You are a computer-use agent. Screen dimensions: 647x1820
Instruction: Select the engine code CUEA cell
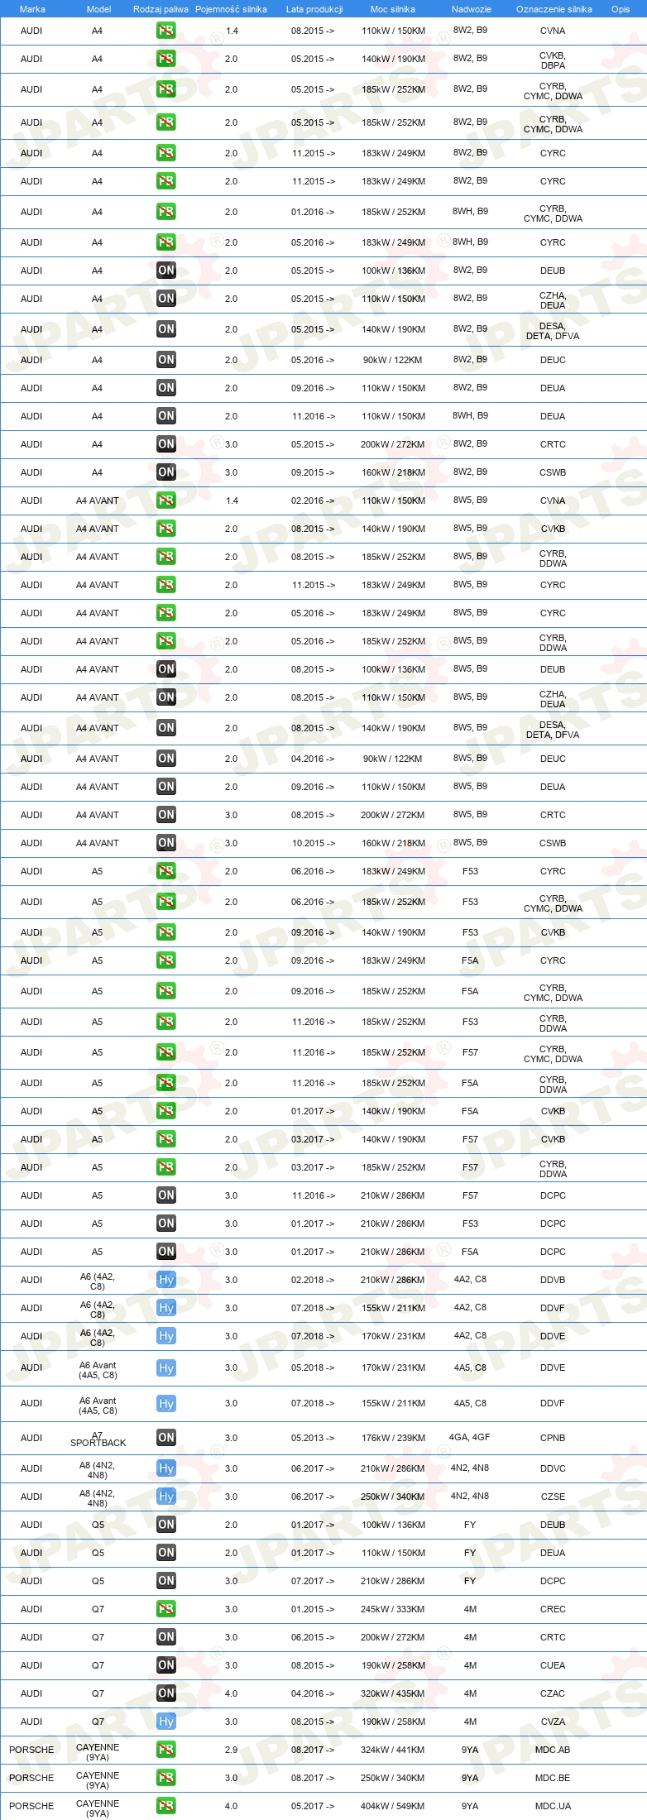point(553,1665)
